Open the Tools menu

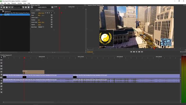25,3
